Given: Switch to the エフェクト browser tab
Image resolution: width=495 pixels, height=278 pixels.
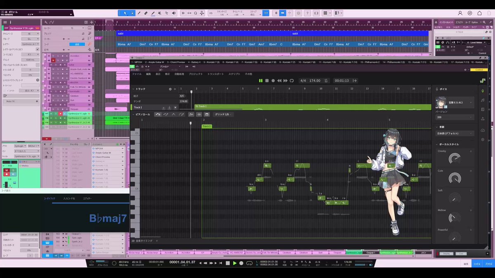Looking at the screenshot, I should click(460, 22).
